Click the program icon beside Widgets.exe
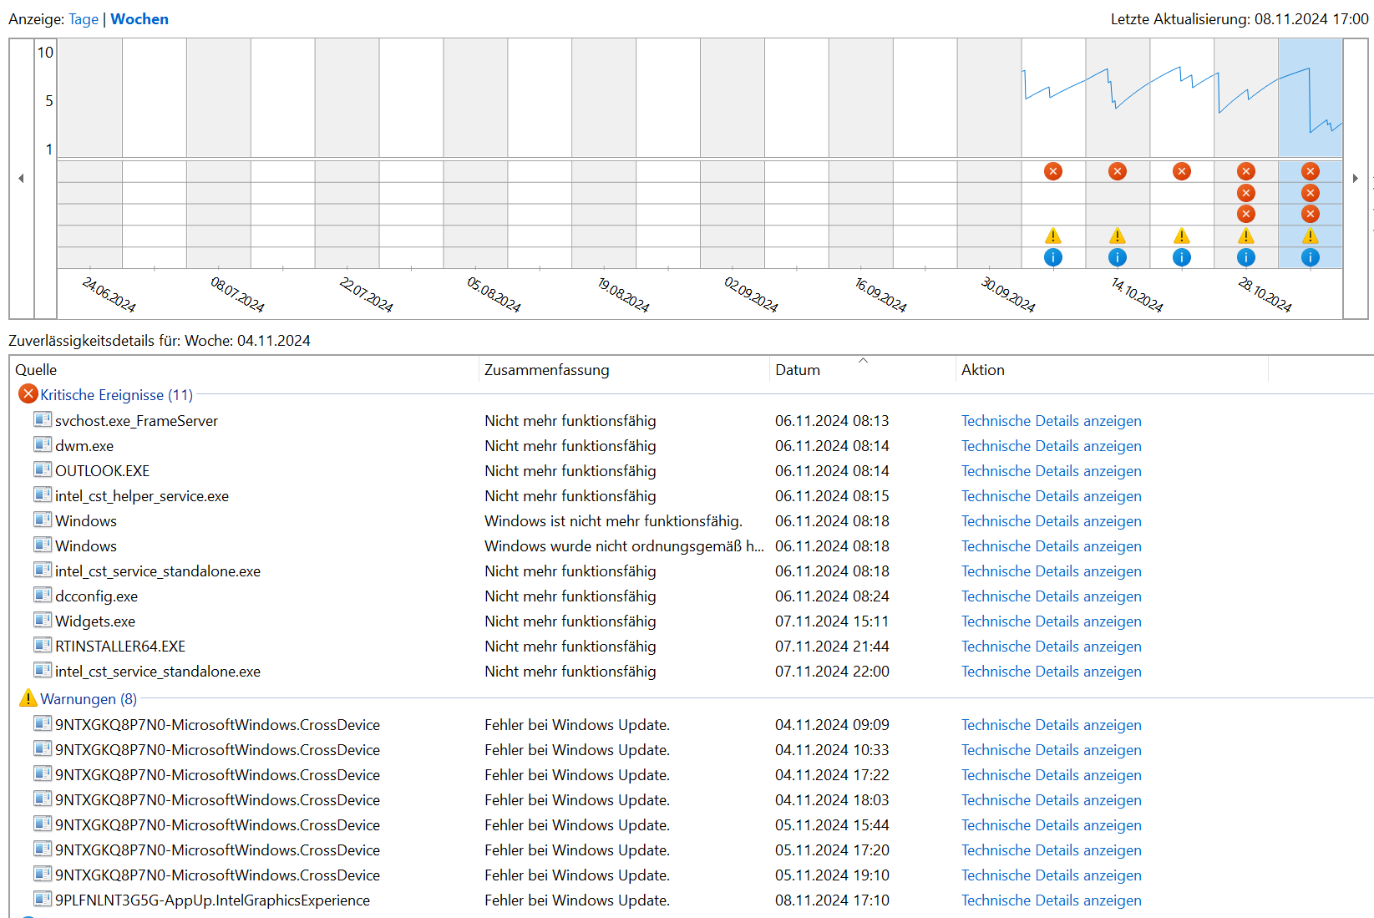The image size is (1374, 918). [43, 620]
